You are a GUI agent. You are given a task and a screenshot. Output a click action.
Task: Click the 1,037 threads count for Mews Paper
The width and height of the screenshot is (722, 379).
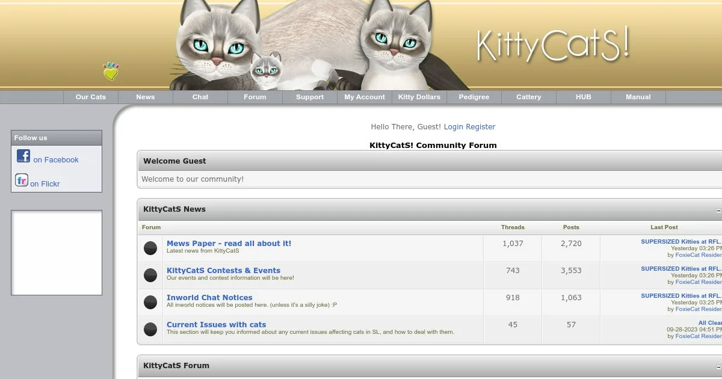513,244
